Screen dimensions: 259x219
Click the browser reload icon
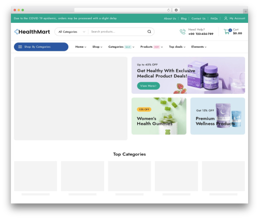tap(168, 10)
